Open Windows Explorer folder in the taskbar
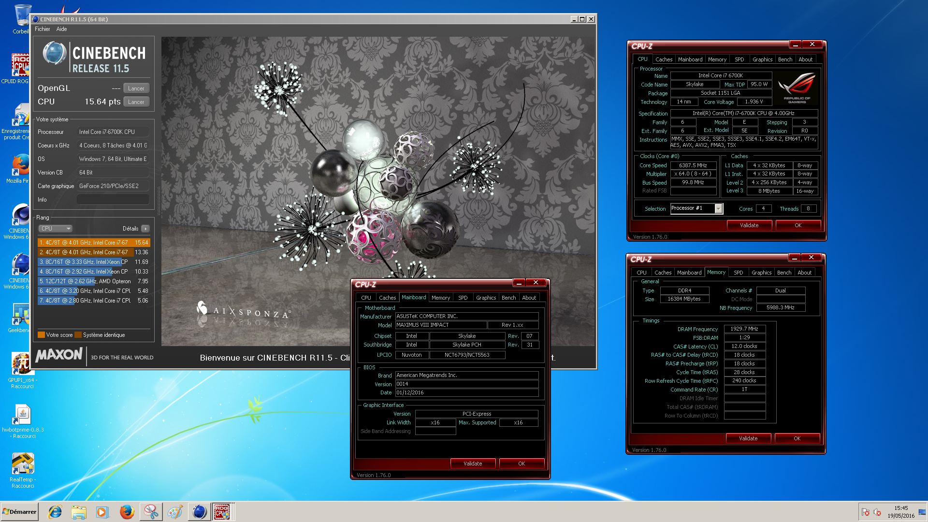The width and height of the screenshot is (928, 522). [78, 512]
